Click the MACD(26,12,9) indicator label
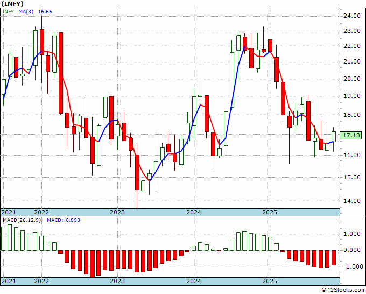The image size is (366, 294). click(x=22, y=220)
